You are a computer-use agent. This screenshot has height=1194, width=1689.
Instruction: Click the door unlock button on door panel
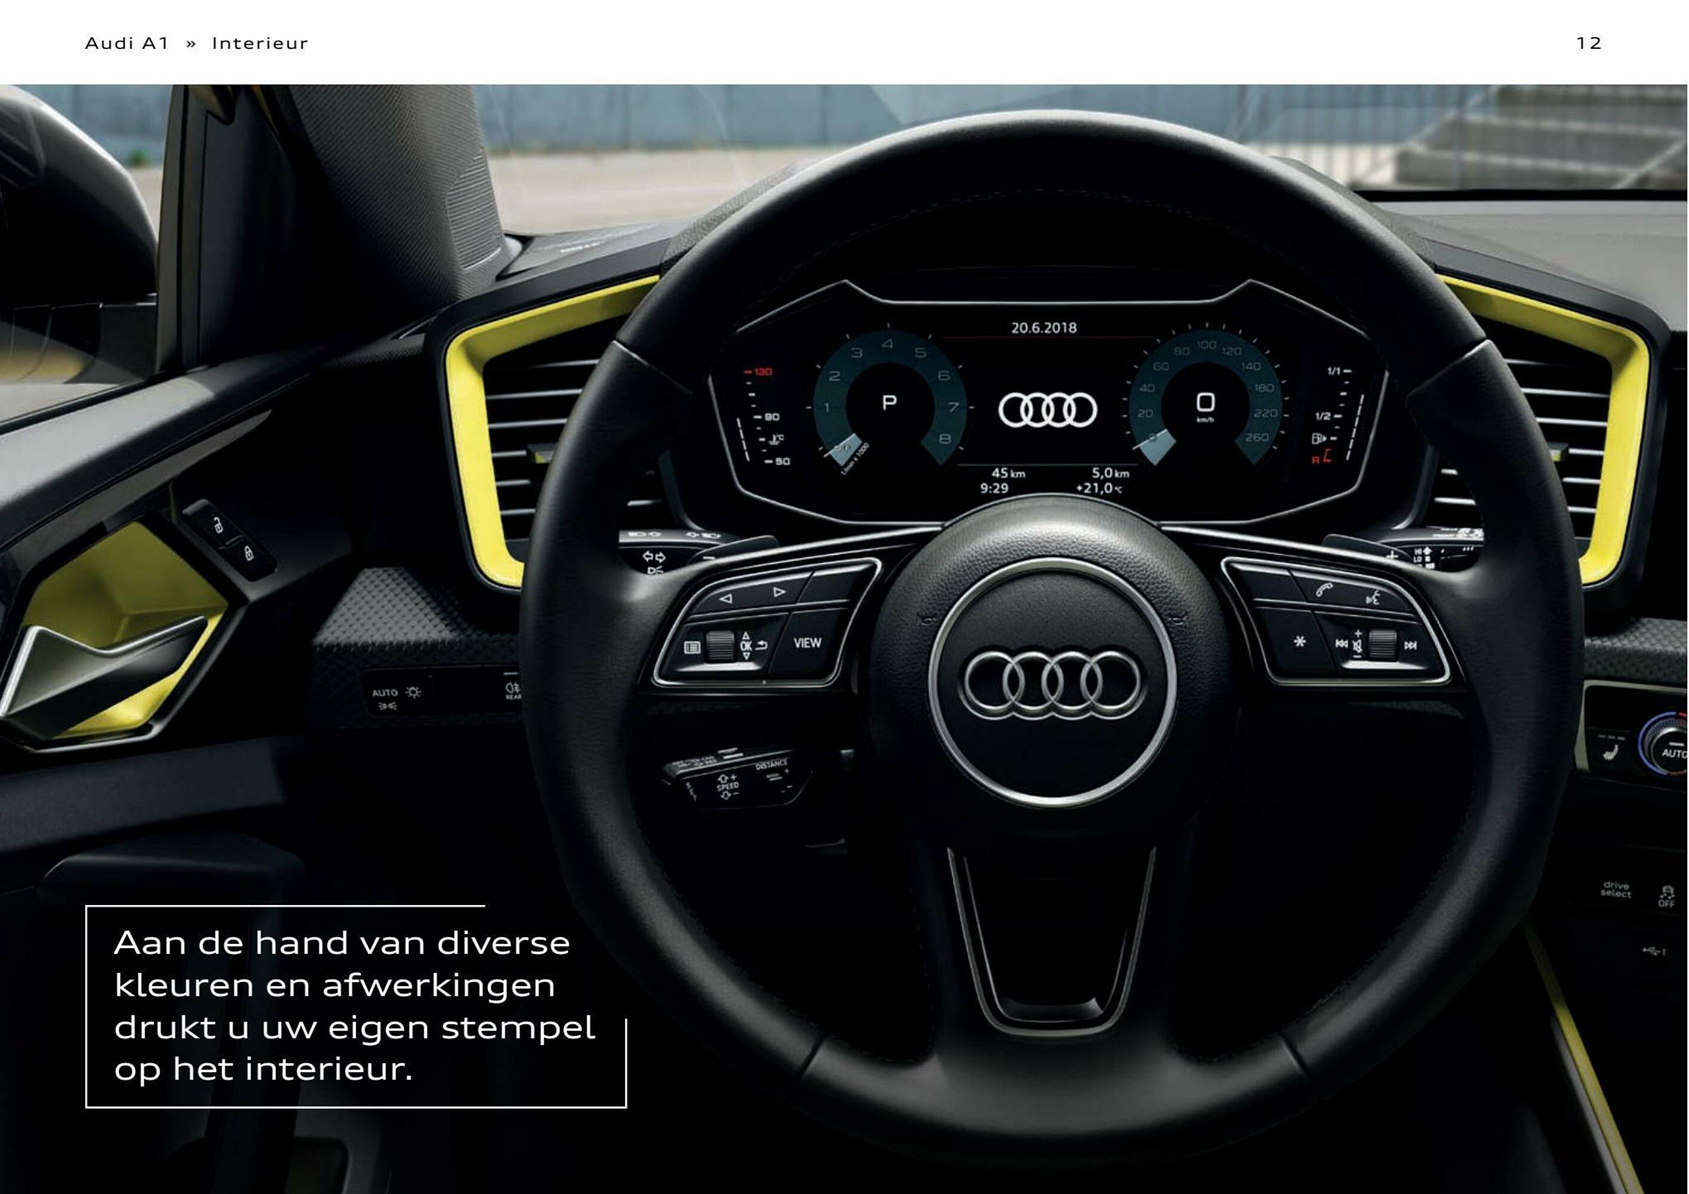click(218, 525)
